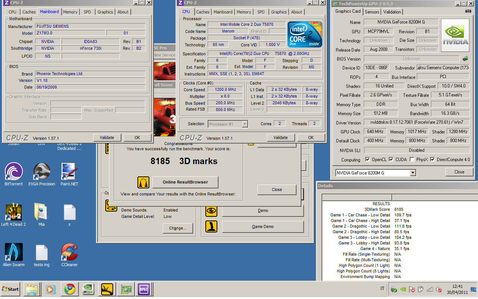Open Google Chrome from the taskbar
This screenshot has width=478, height=299.
(x=69, y=289)
